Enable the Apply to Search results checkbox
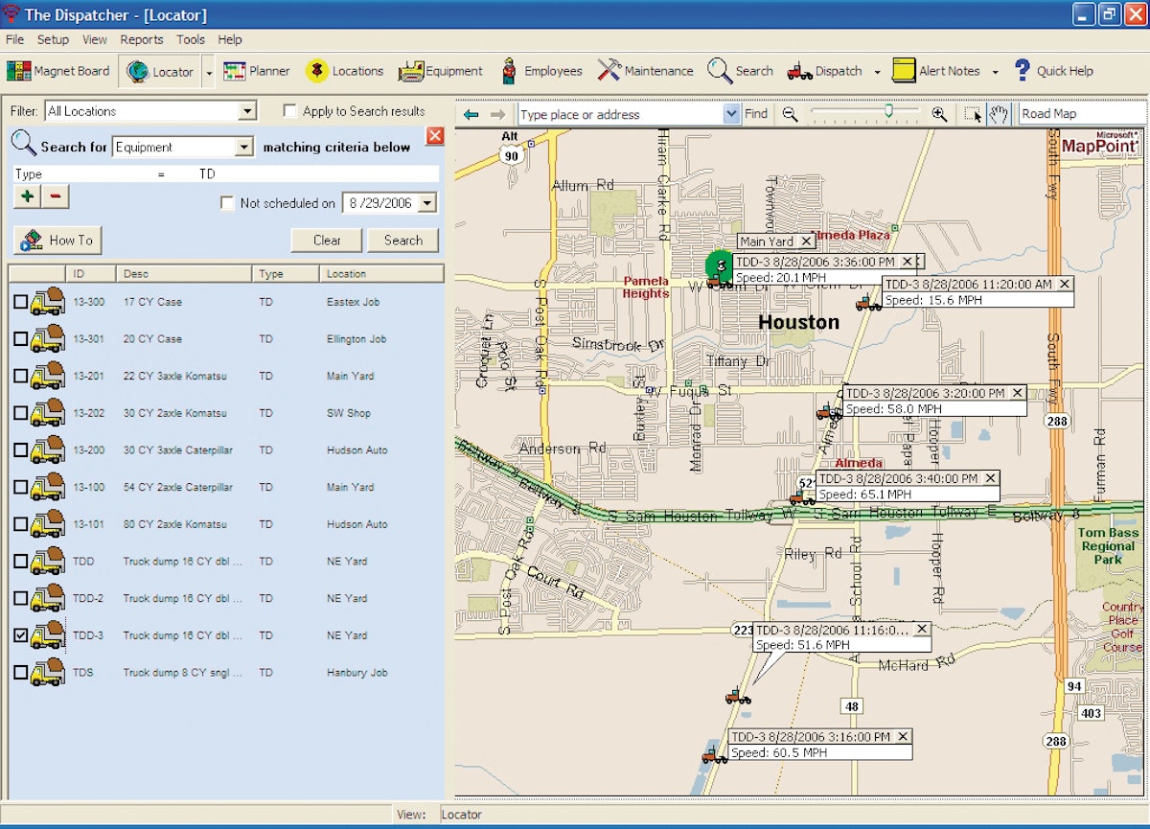1150x829 pixels. coord(290,110)
